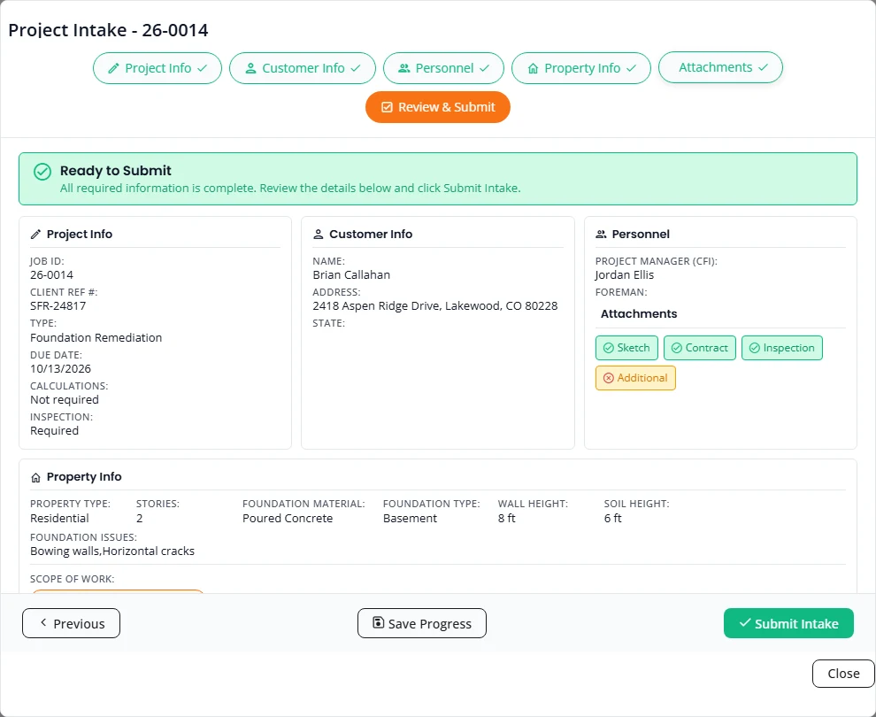Click the person icon in Customer Info tab
Viewport: 876px width, 717px height.
250,68
